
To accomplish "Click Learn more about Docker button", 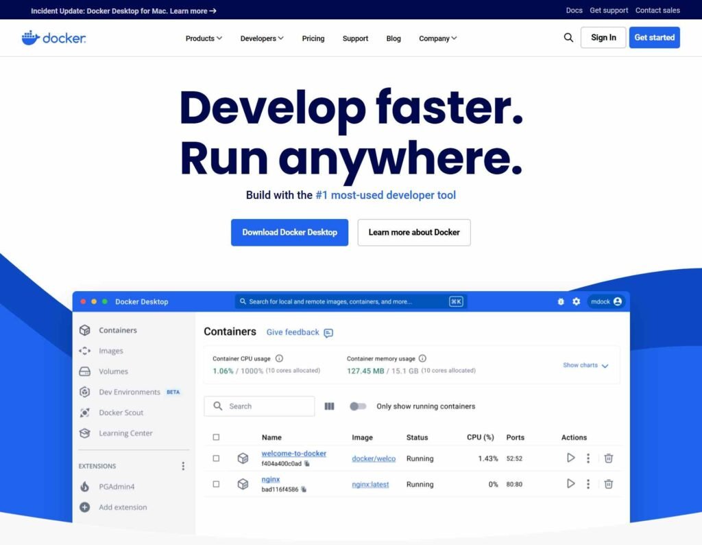I will 414,233.
